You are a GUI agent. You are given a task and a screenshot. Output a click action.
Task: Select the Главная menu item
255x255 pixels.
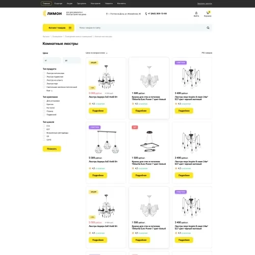46,4
